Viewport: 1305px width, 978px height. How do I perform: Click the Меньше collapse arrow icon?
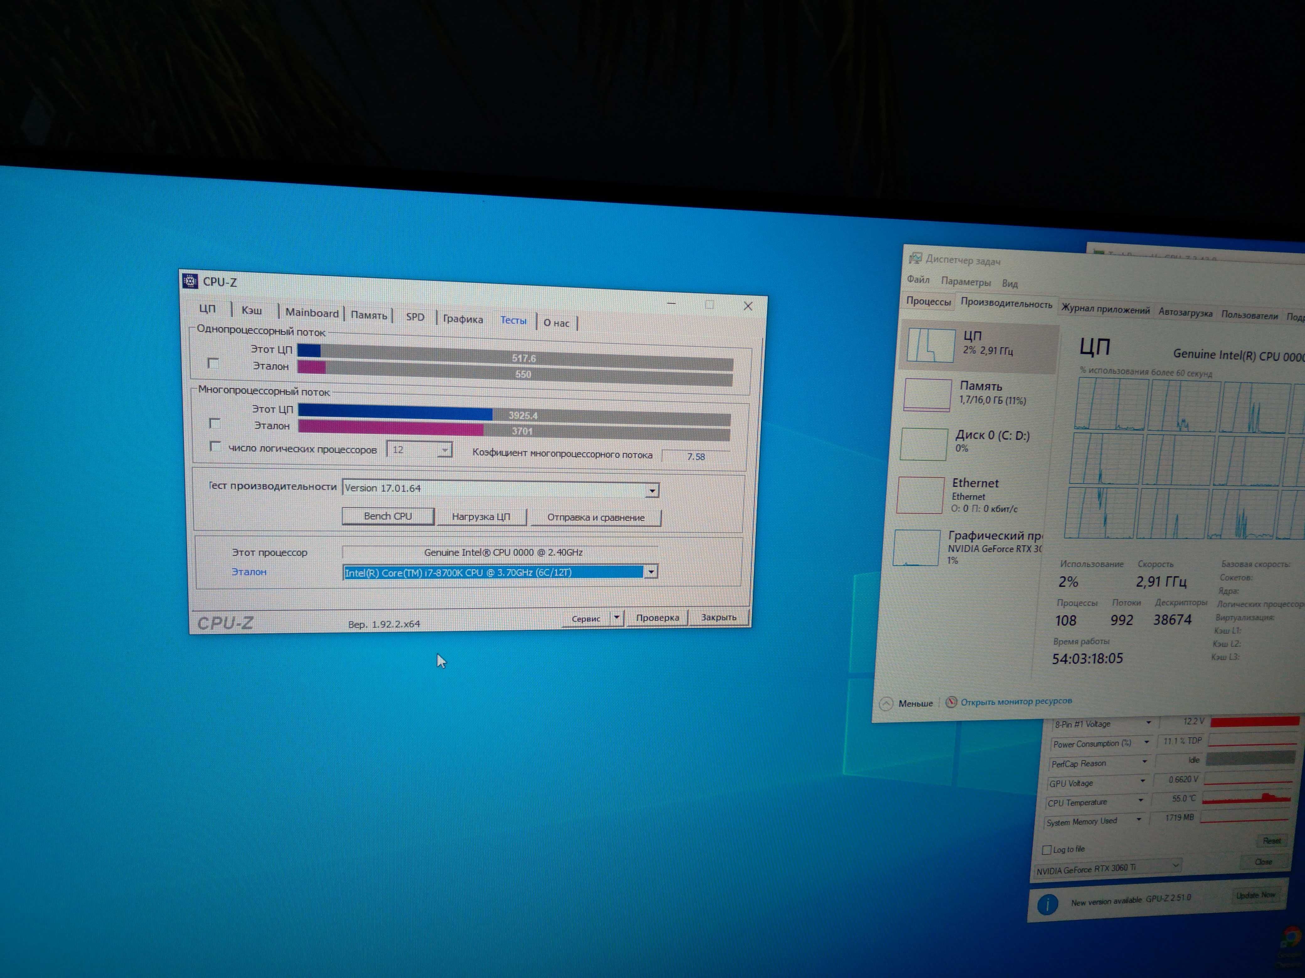[x=886, y=703]
